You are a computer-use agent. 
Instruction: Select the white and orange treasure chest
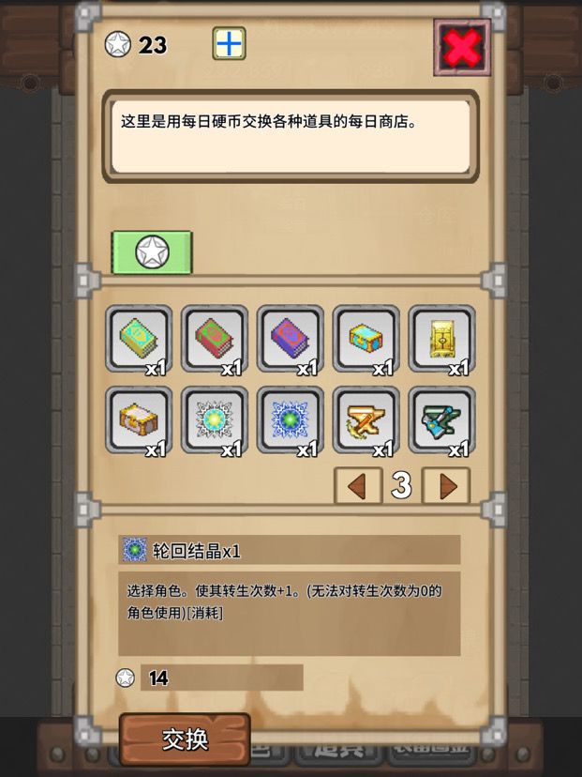click(x=139, y=420)
